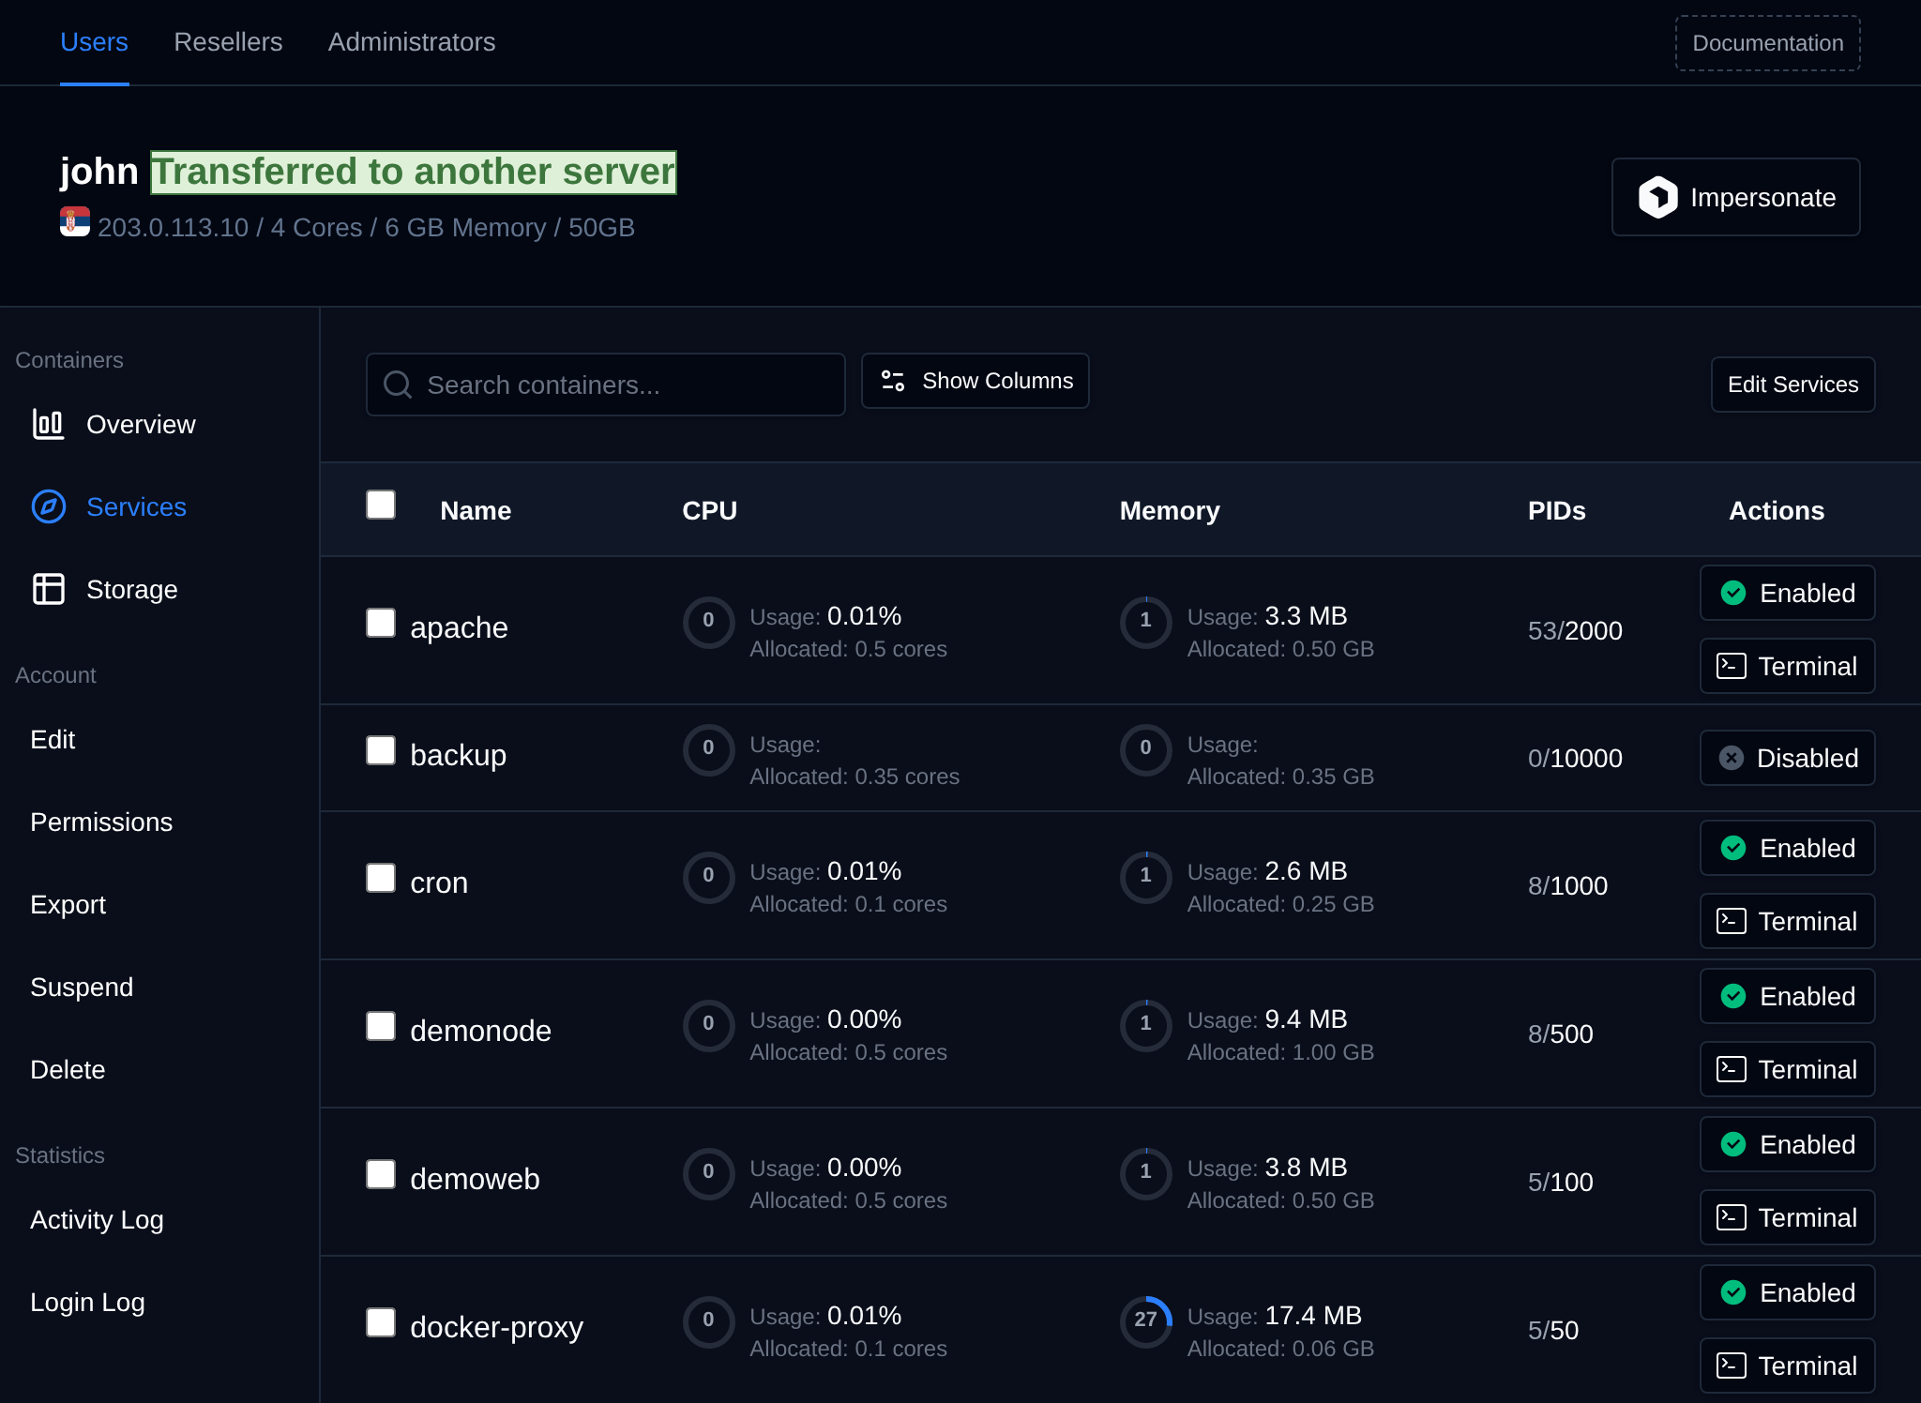
Task: Click Suspend in the Account section
Action: pos(82,988)
